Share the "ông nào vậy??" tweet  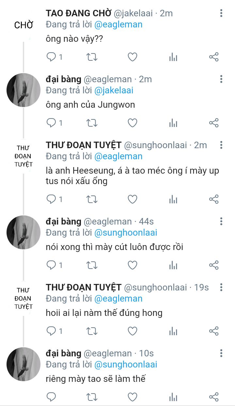(214, 57)
